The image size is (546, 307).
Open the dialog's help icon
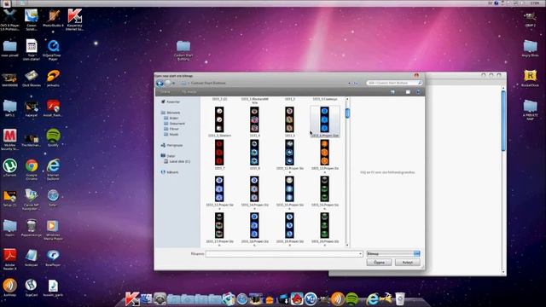click(x=418, y=92)
